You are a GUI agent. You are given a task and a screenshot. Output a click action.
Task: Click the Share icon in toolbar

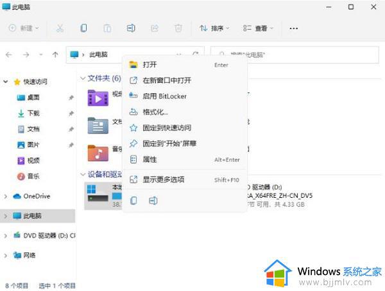[155, 28]
